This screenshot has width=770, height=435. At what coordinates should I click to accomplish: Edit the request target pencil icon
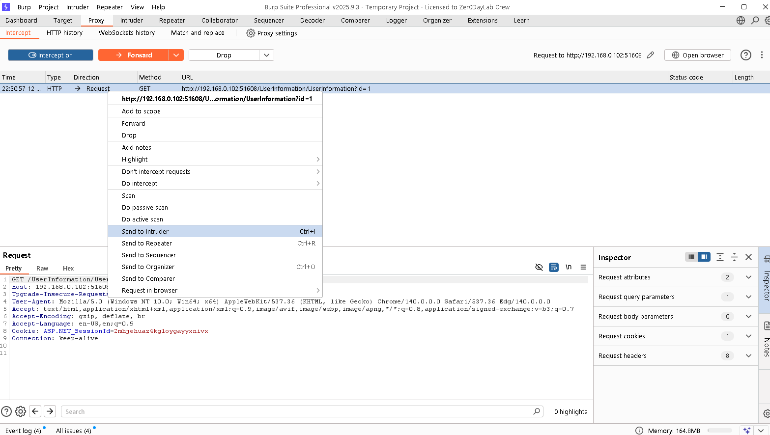click(x=651, y=55)
